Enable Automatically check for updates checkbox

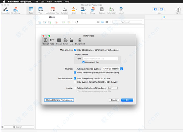75,88
